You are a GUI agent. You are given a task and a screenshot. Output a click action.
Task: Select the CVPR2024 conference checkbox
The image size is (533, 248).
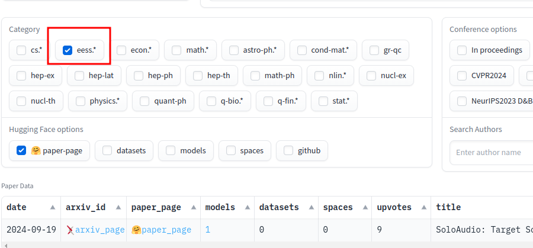tap(462, 75)
